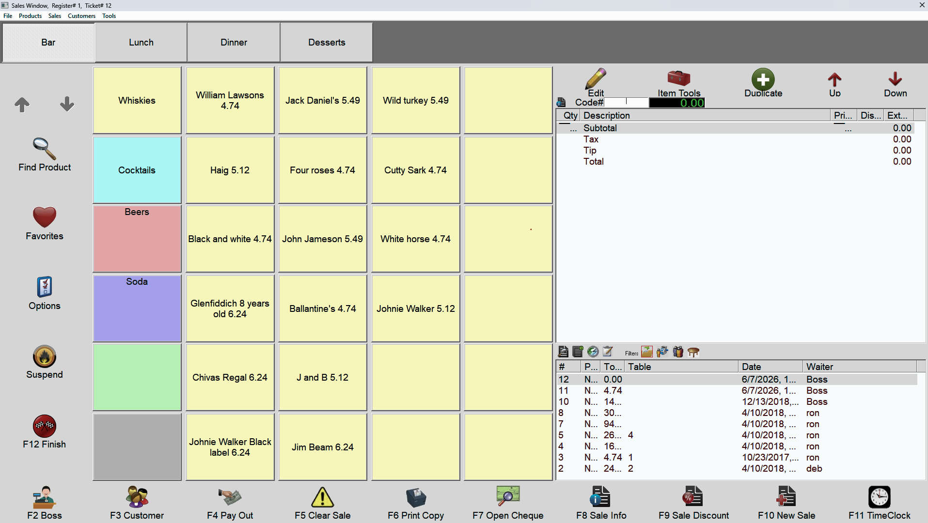Click the Find Product magnifier icon
This screenshot has width=928, height=523.
point(45,149)
